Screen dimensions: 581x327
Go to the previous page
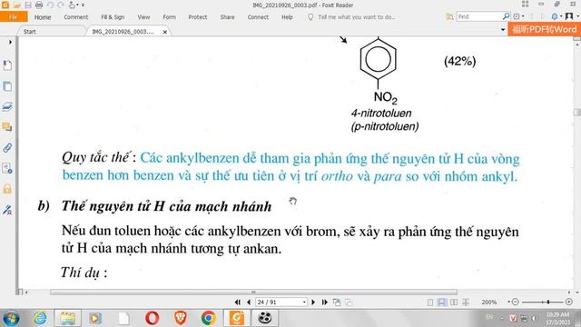tap(249, 302)
